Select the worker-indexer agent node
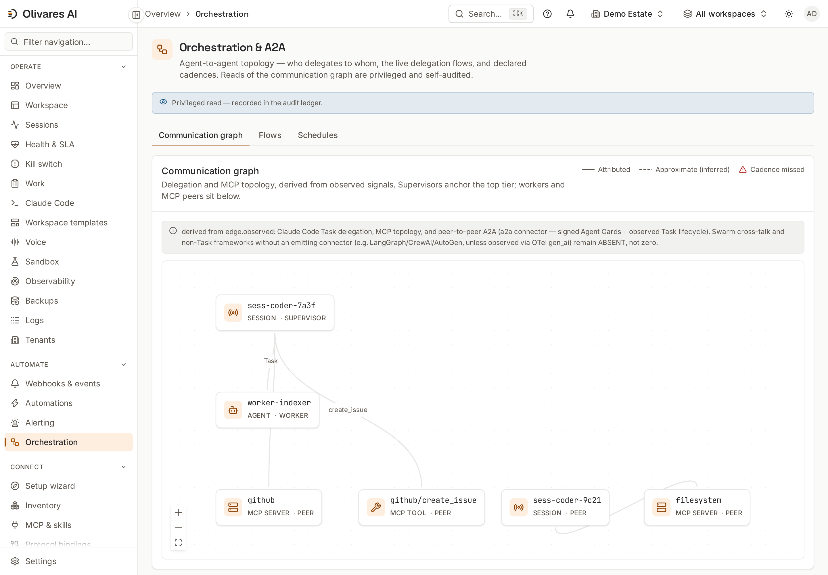This screenshot has width=828, height=575. (x=267, y=410)
